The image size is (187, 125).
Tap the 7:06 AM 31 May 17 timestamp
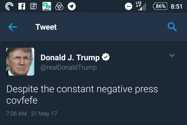(32, 114)
